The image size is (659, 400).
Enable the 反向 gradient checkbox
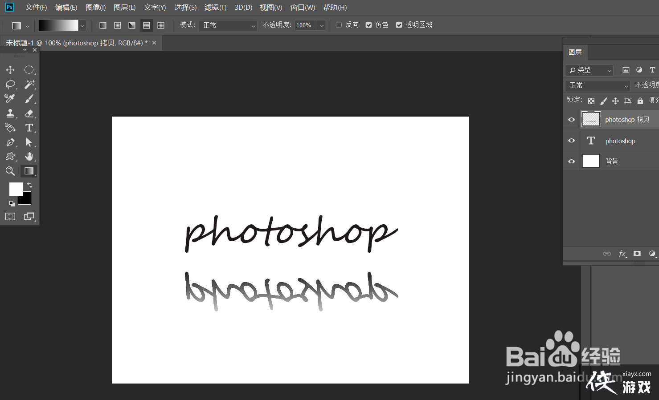point(339,25)
